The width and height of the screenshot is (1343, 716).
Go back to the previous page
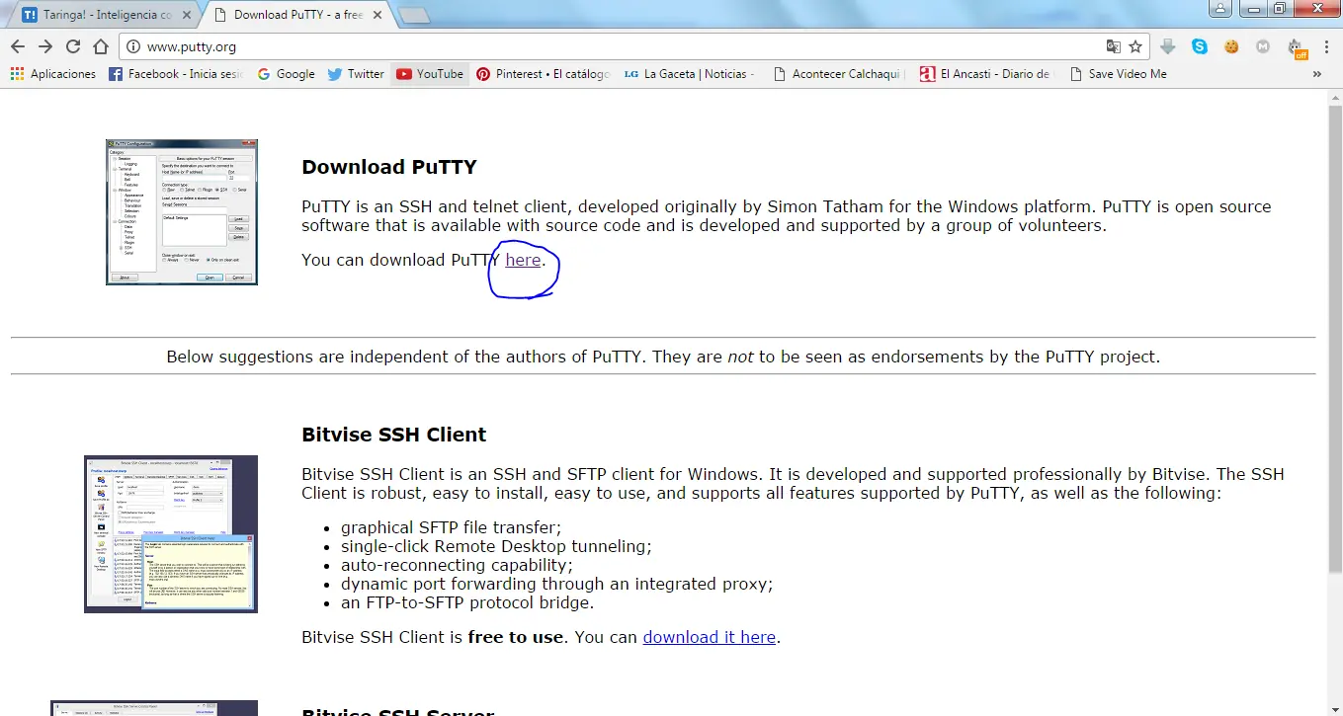pyautogui.click(x=18, y=46)
